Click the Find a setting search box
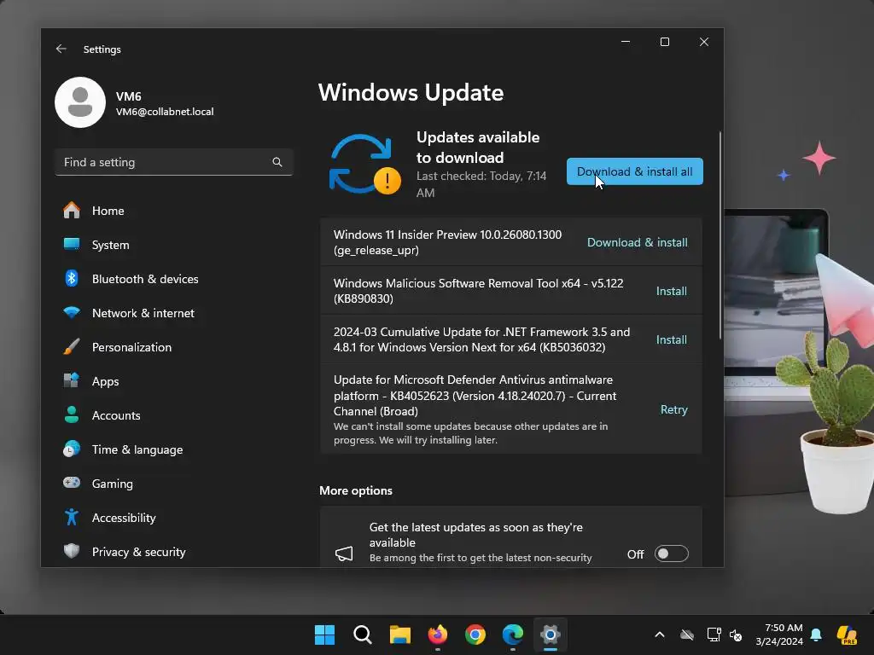The height and width of the screenshot is (655, 874). coord(174,162)
